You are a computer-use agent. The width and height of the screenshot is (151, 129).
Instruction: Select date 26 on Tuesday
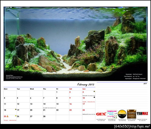point(18,116)
